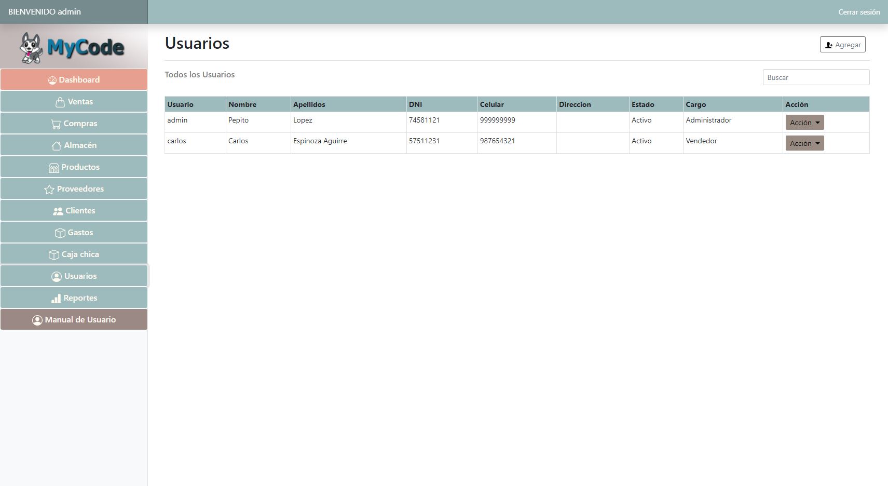Open the Manual de Usuario
Viewport: 888px width, 486px height.
74,320
